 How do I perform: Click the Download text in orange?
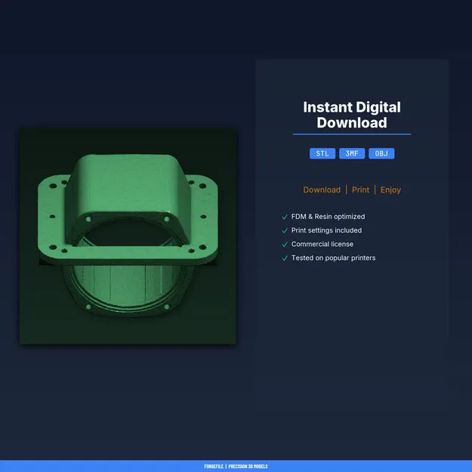click(322, 190)
